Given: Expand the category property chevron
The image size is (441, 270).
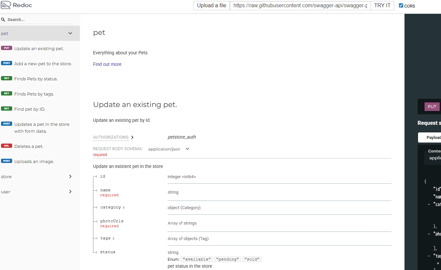Looking at the screenshot, I should tap(124, 207).
